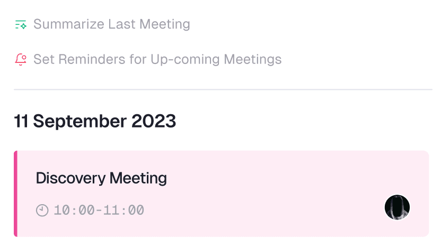This screenshot has width=441, height=247.
Task: Open the Discovery Meeting title
Action: [101, 178]
